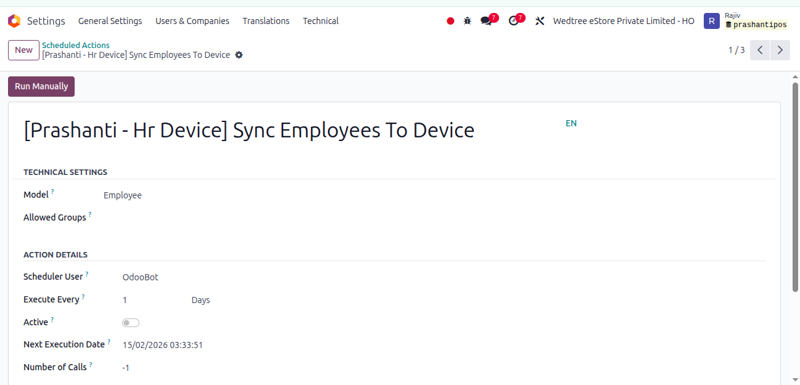
Task: Click the Rajiv user avatar
Action: pos(712,21)
